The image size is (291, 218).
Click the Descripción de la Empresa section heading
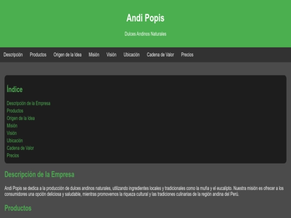click(x=39, y=174)
